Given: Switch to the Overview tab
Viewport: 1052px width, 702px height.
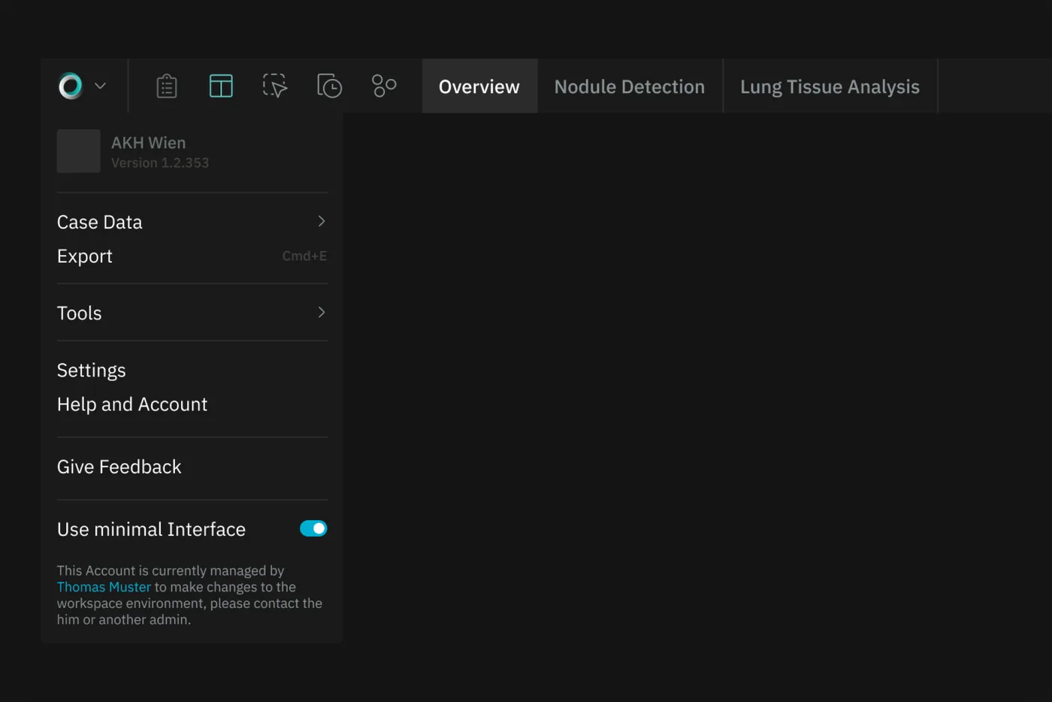Looking at the screenshot, I should coord(479,86).
